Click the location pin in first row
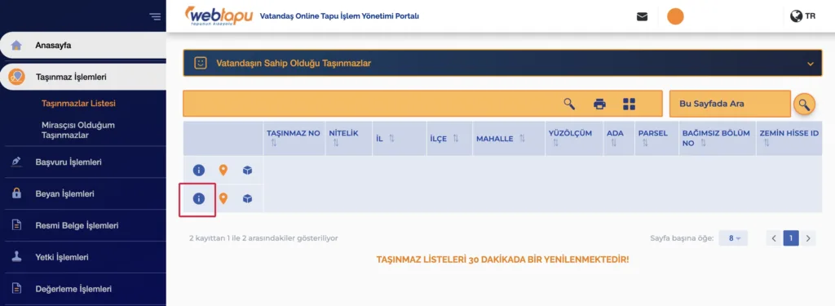Viewport: 835px width, 306px height. click(x=223, y=171)
